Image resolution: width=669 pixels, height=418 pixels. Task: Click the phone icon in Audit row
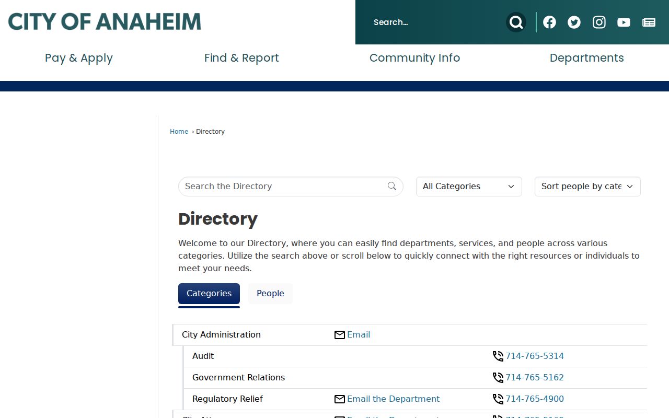point(498,356)
